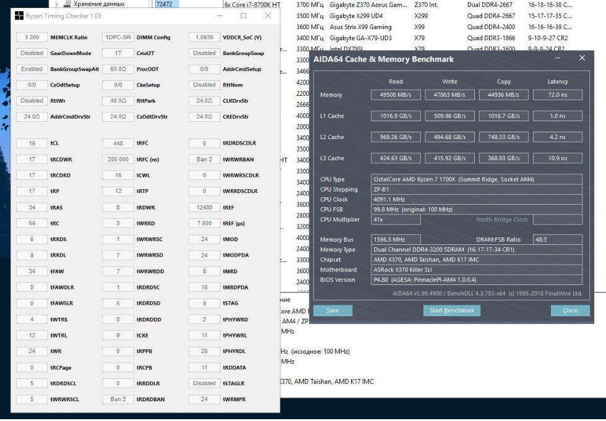Click the MEMCLK Ratio field 3 200
Image resolution: width=606 pixels, height=421 pixels.
[32, 38]
